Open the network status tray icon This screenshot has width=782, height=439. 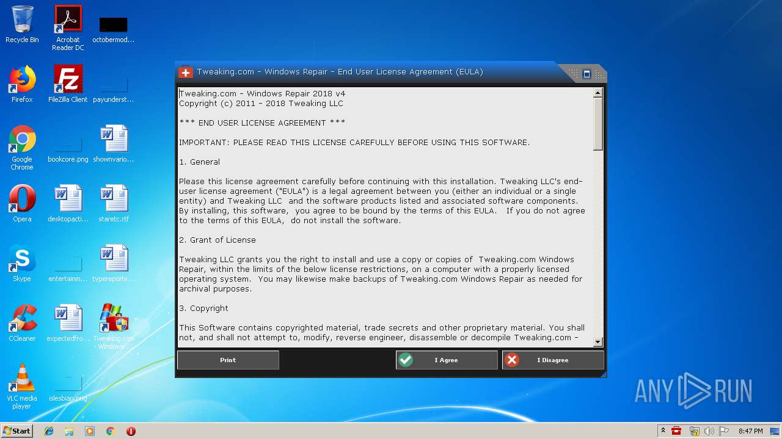[694, 431]
